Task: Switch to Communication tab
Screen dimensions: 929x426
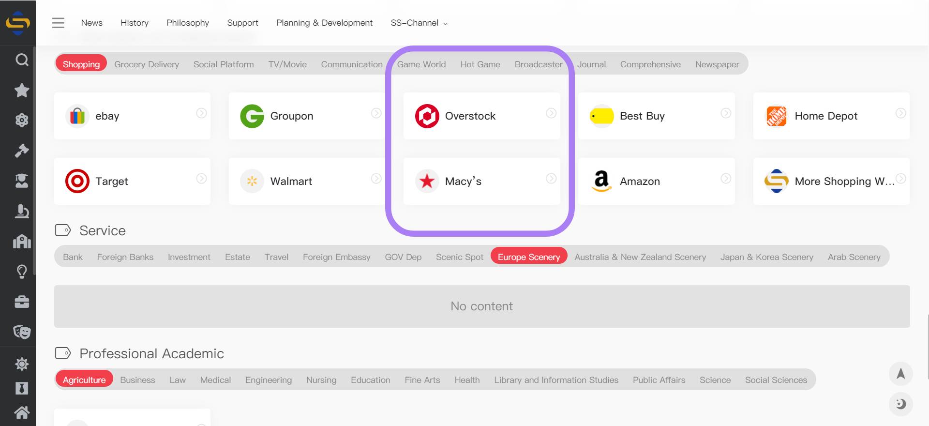Action: [x=352, y=64]
